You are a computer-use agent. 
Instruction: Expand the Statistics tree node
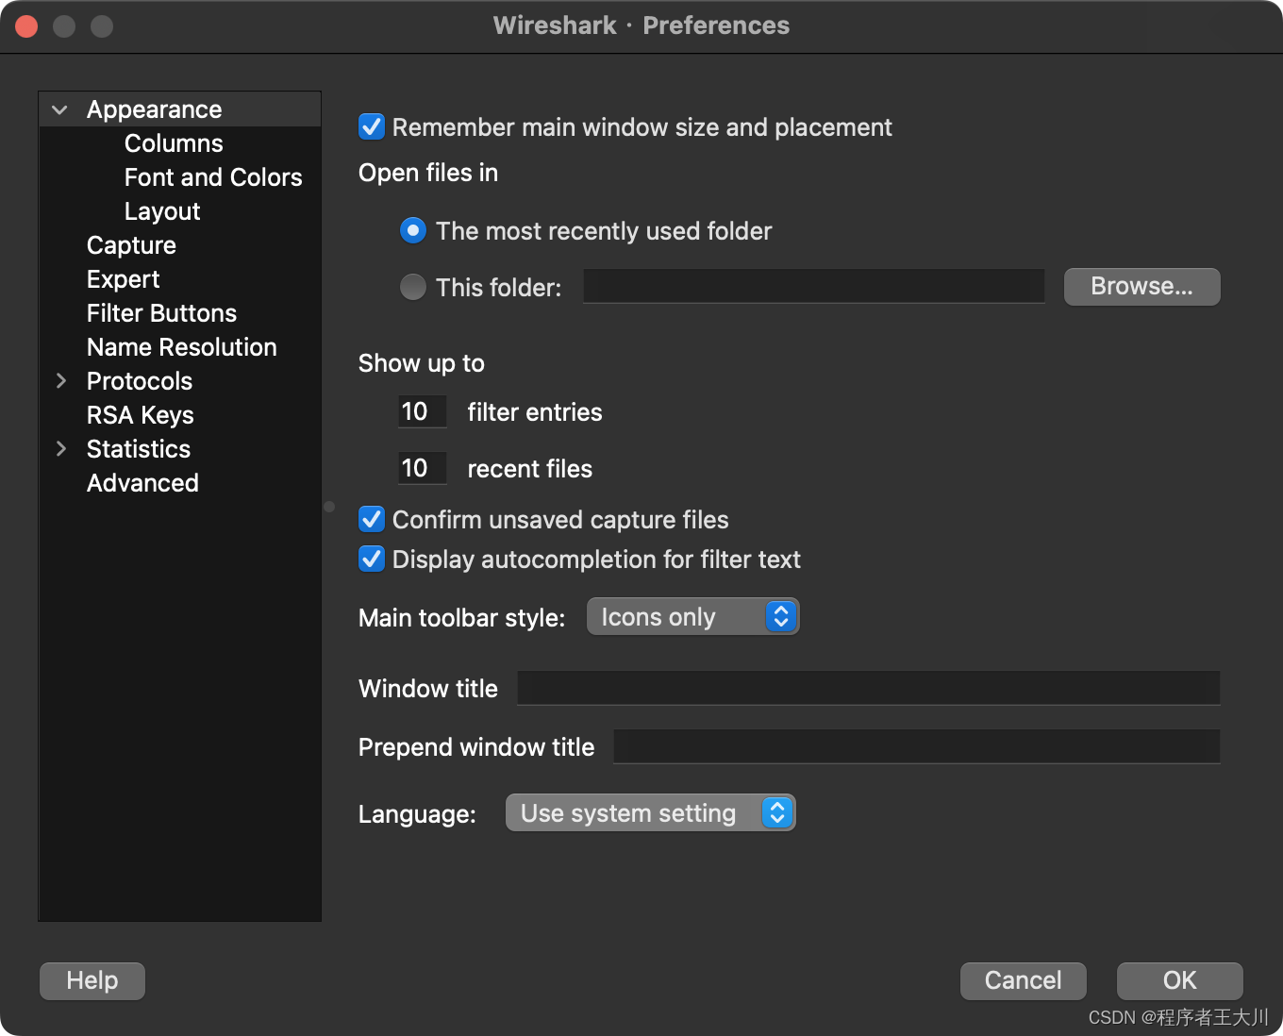coord(61,449)
